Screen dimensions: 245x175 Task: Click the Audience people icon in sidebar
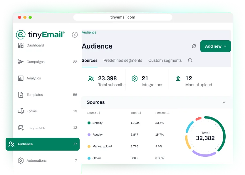(x=11, y=144)
